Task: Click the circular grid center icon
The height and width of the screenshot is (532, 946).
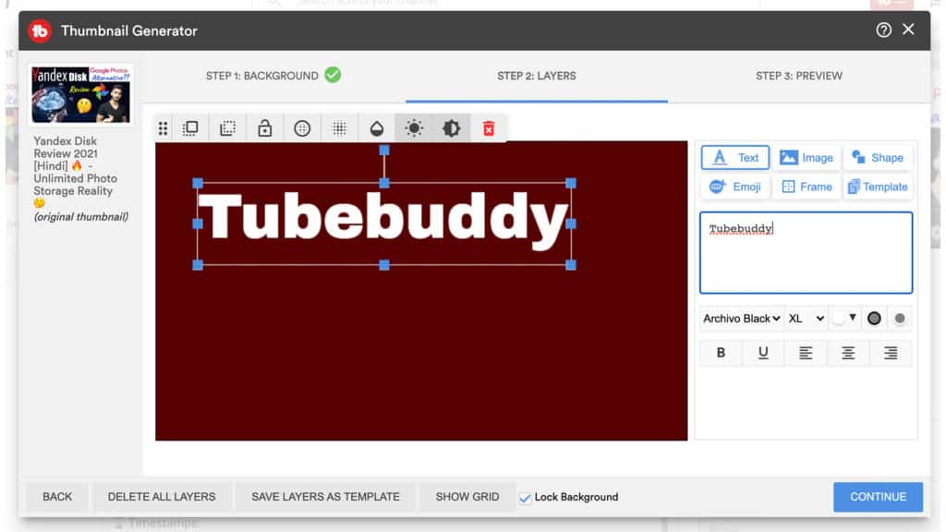Action: [x=302, y=128]
